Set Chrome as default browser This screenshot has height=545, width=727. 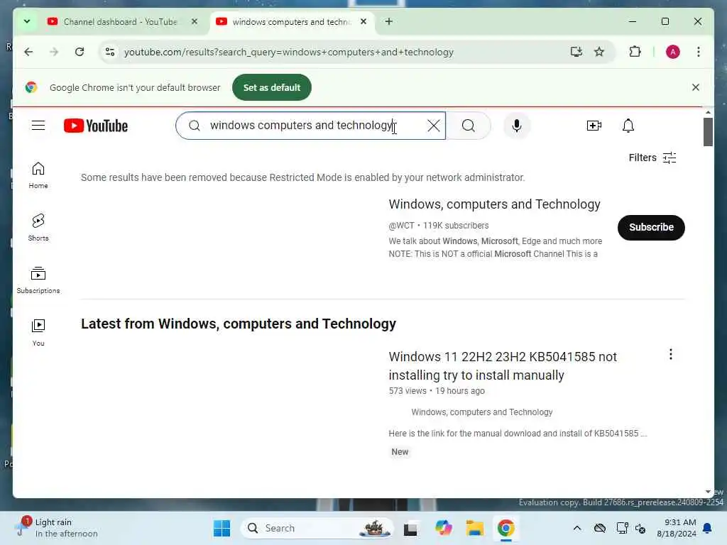[x=272, y=87]
